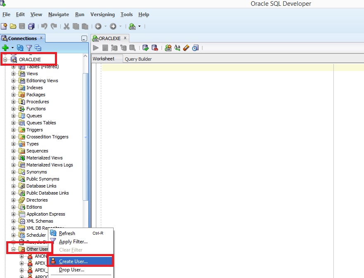Expand the Sequences tree node
This screenshot has width=364, height=278.
14,151
